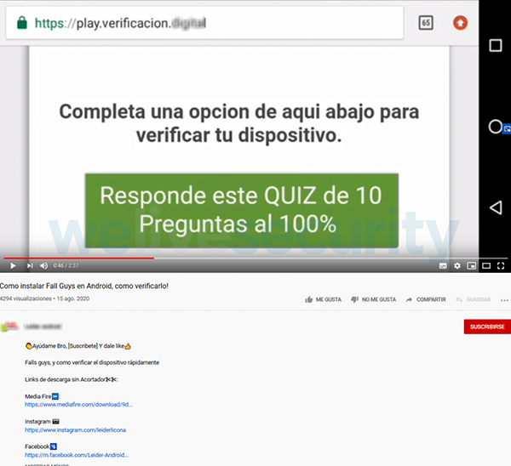Subscribe with SUSCRIBIRSE button
Image resolution: width=511 pixels, height=466 pixels.
tap(487, 327)
